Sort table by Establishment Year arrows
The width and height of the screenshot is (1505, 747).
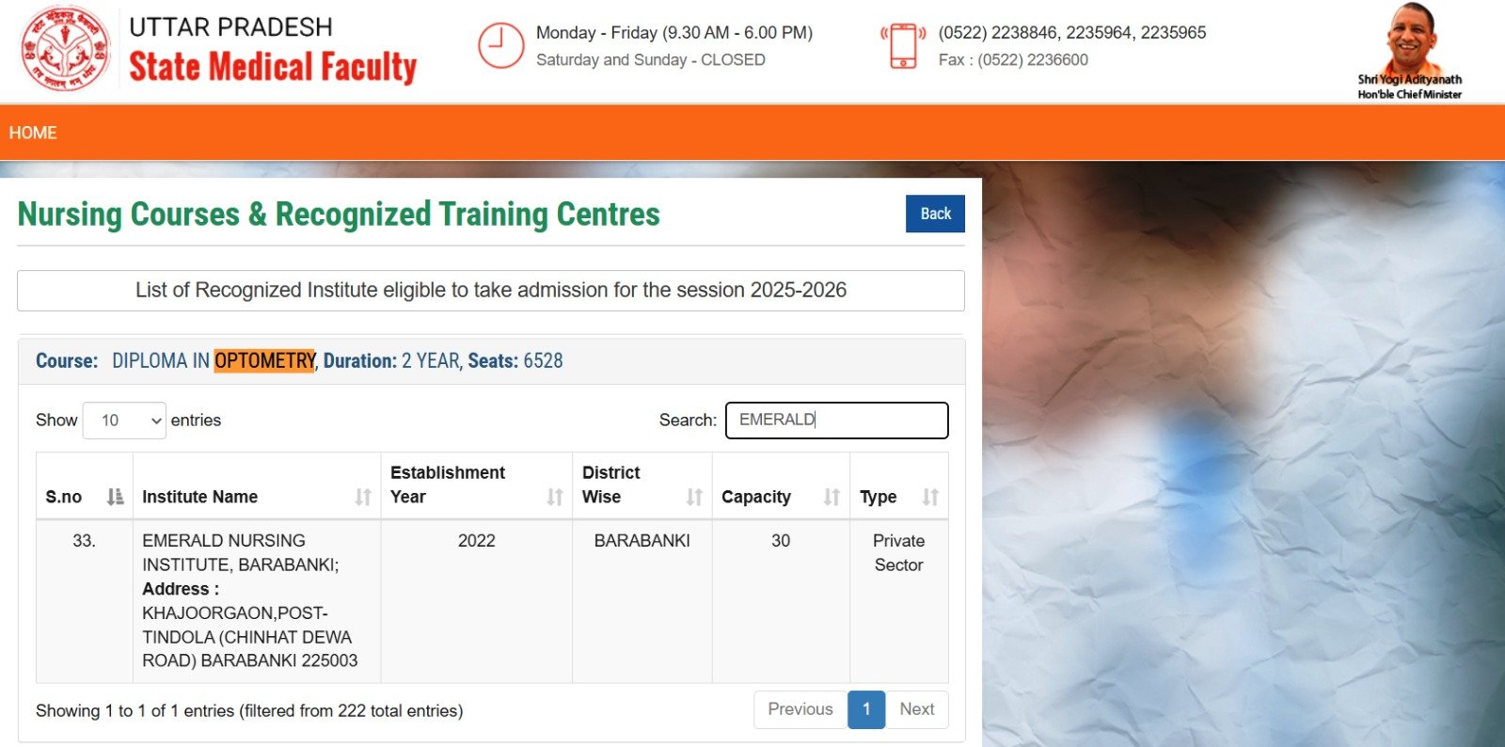point(555,497)
